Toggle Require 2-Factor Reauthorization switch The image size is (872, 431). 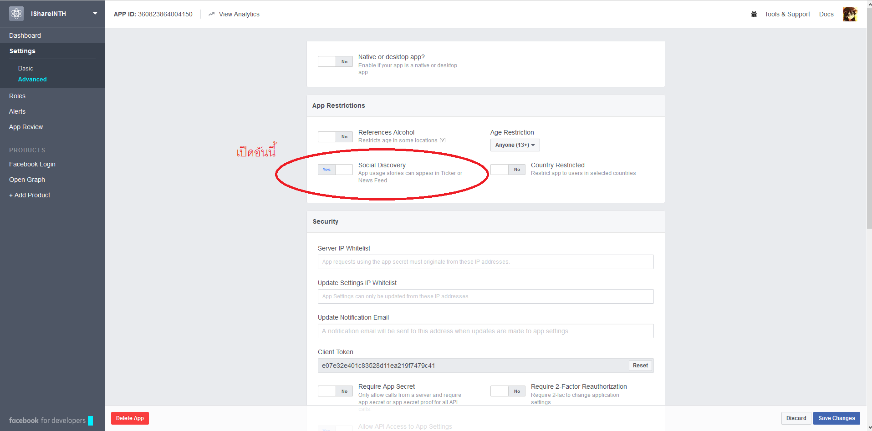508,391
